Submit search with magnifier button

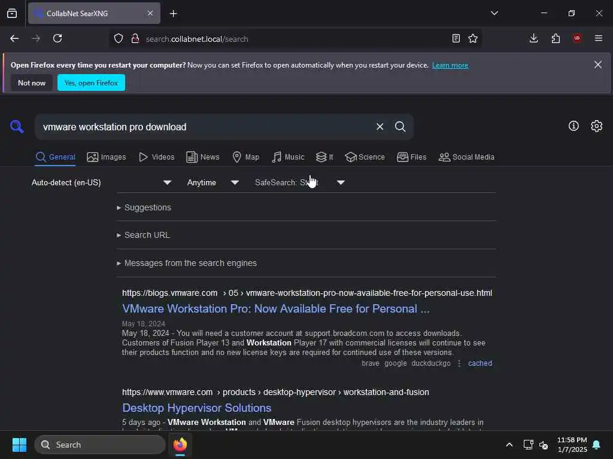point(400,127)
